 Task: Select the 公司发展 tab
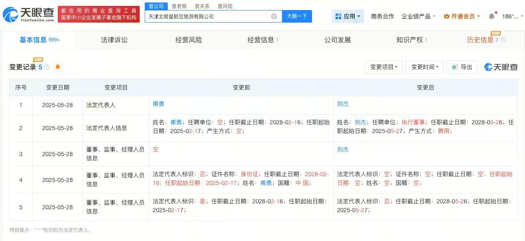(338, 40)
